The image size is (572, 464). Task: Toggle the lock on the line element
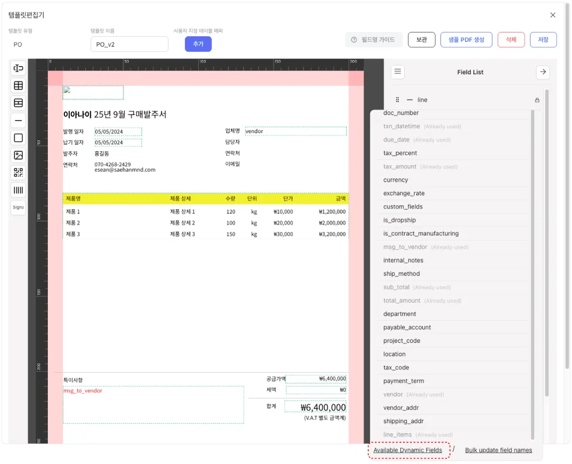pos(537,100)
